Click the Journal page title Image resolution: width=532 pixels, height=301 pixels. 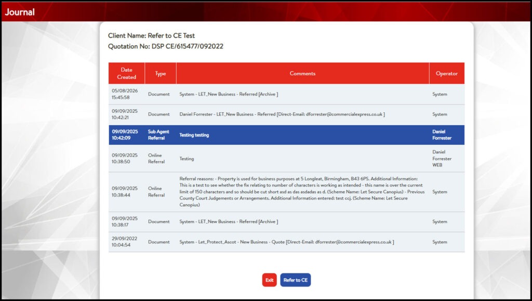pyautogui.click(x=20, y=12)
